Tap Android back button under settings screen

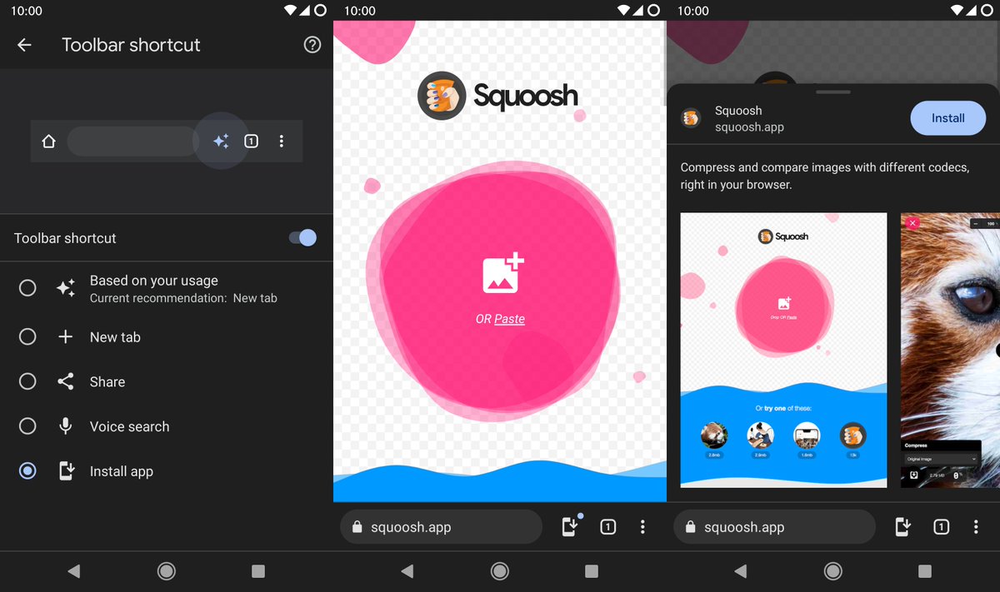(74, 571)
